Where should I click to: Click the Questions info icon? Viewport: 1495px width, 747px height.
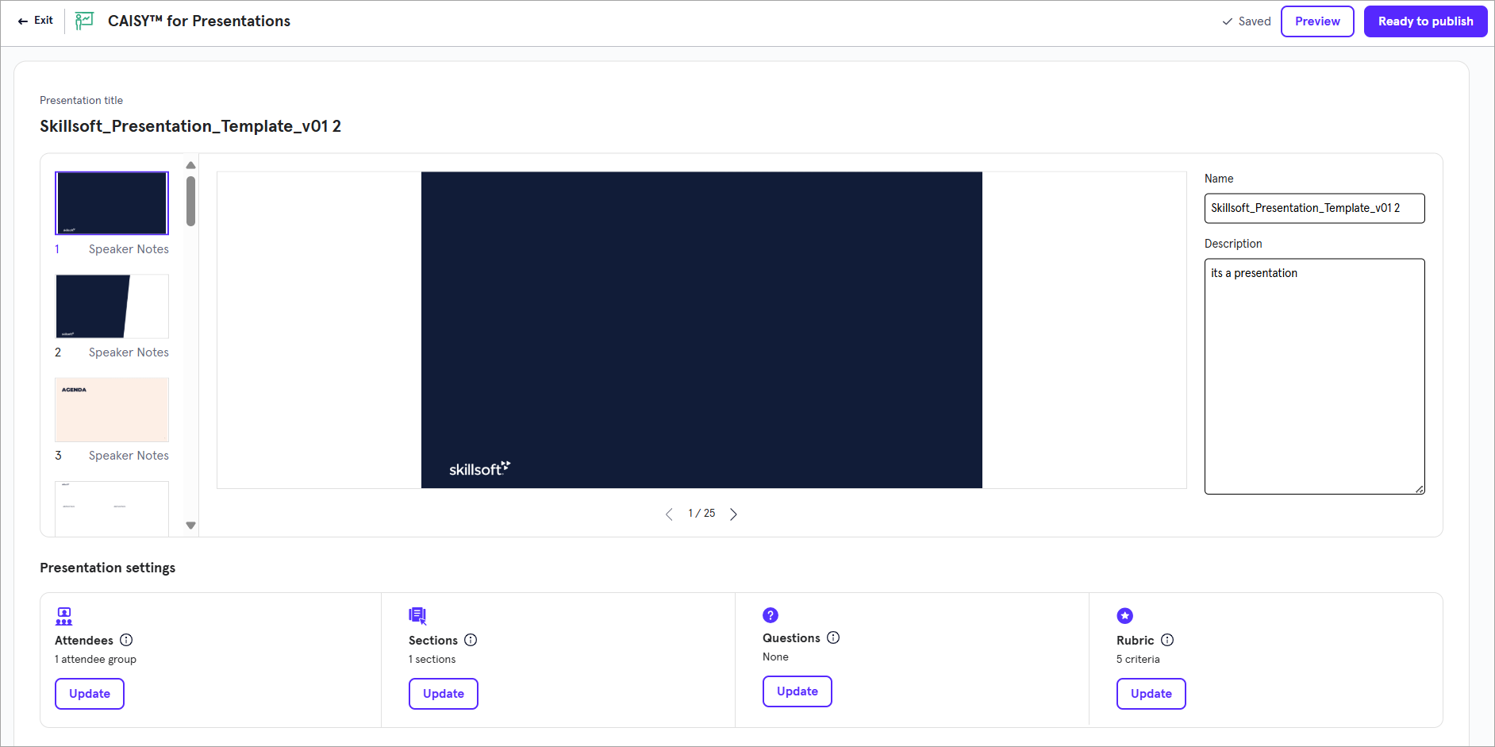pos(833,638)
